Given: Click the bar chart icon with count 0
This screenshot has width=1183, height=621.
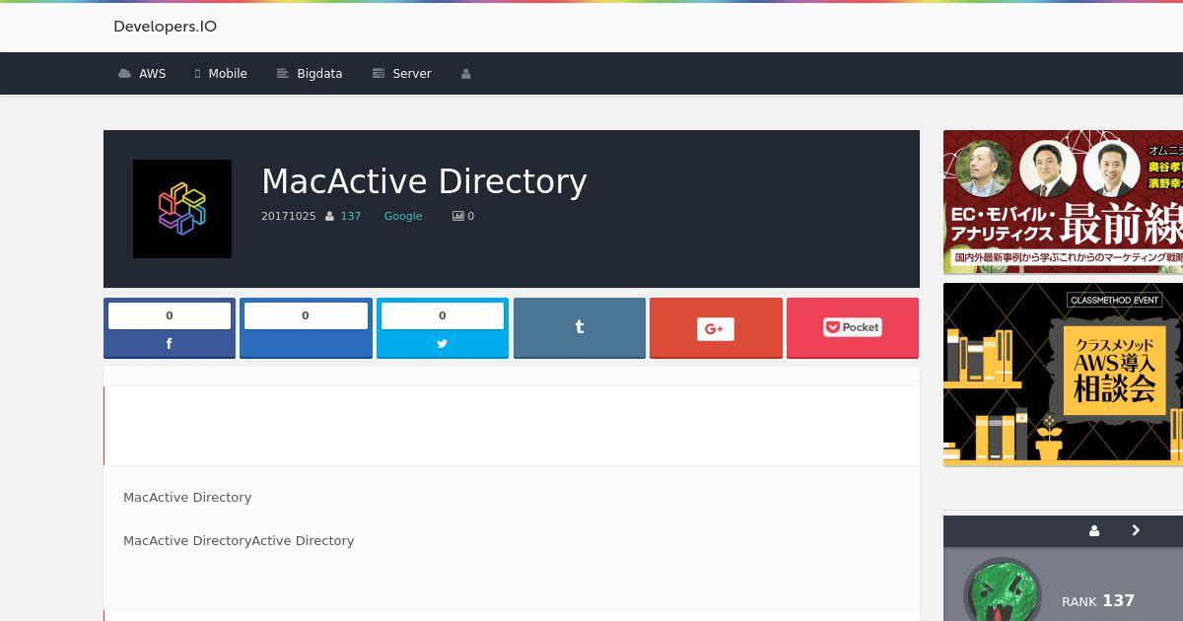Looking at the screenshot, I should coord(457,216).
